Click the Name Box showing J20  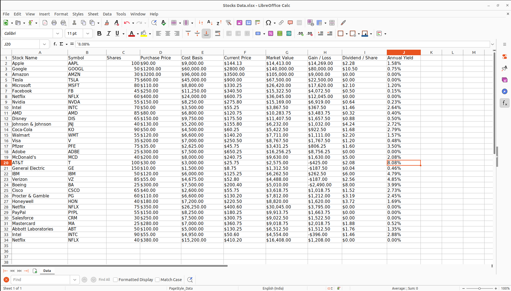pos(21,44)
